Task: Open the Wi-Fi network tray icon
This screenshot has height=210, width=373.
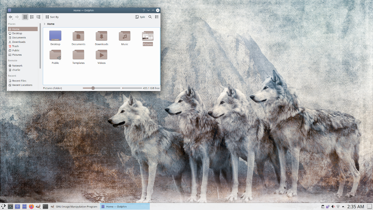Action: point(338,206)
